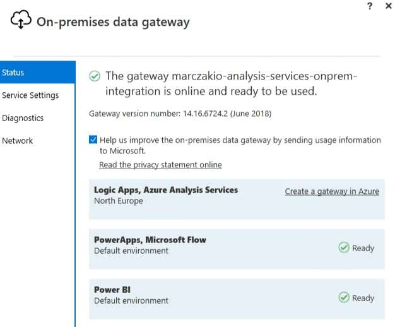
Task: Open help with the question mark icon
Action: tap(368, 5)
